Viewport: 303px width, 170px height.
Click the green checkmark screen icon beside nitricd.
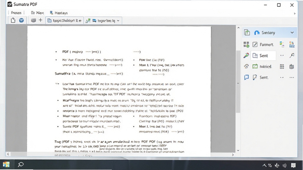tap(255, 66)
